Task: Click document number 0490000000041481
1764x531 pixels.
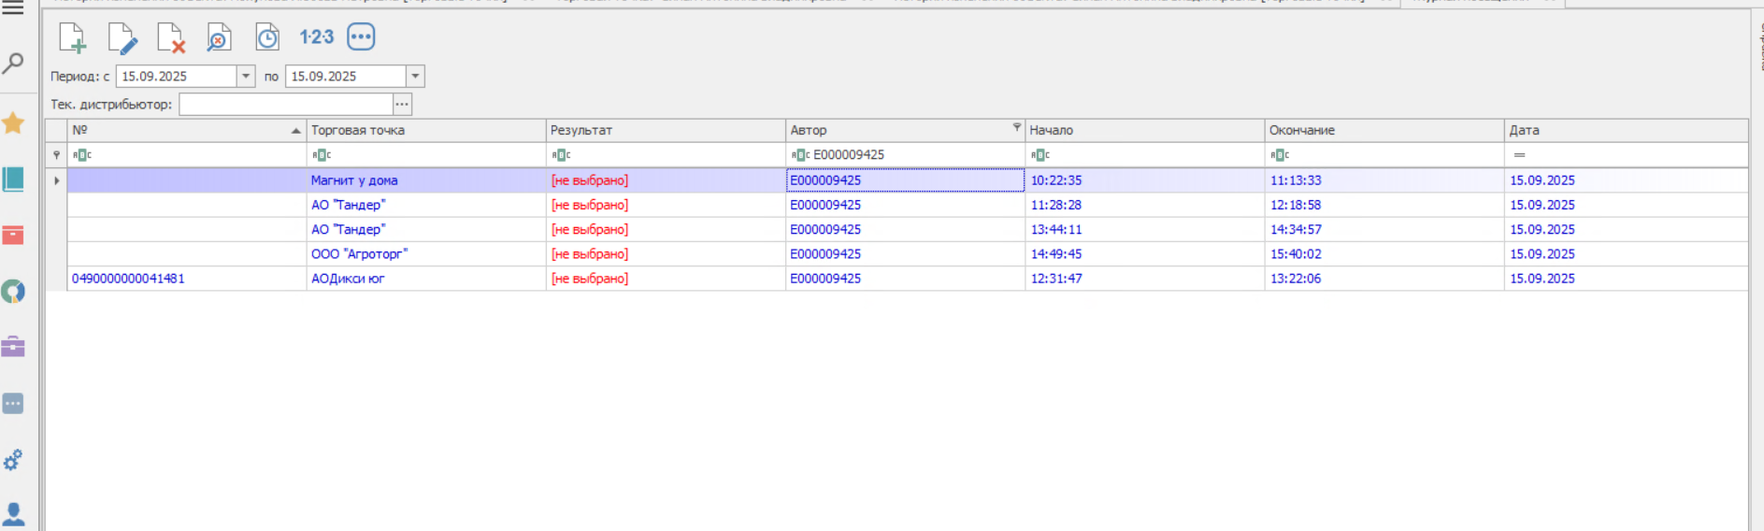Action: pos(128,279)
